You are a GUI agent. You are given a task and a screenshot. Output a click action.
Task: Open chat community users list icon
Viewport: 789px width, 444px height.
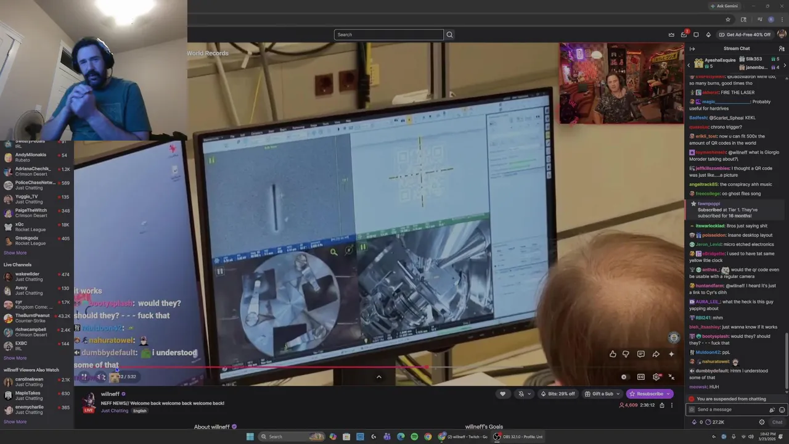[x=782, y=49]
